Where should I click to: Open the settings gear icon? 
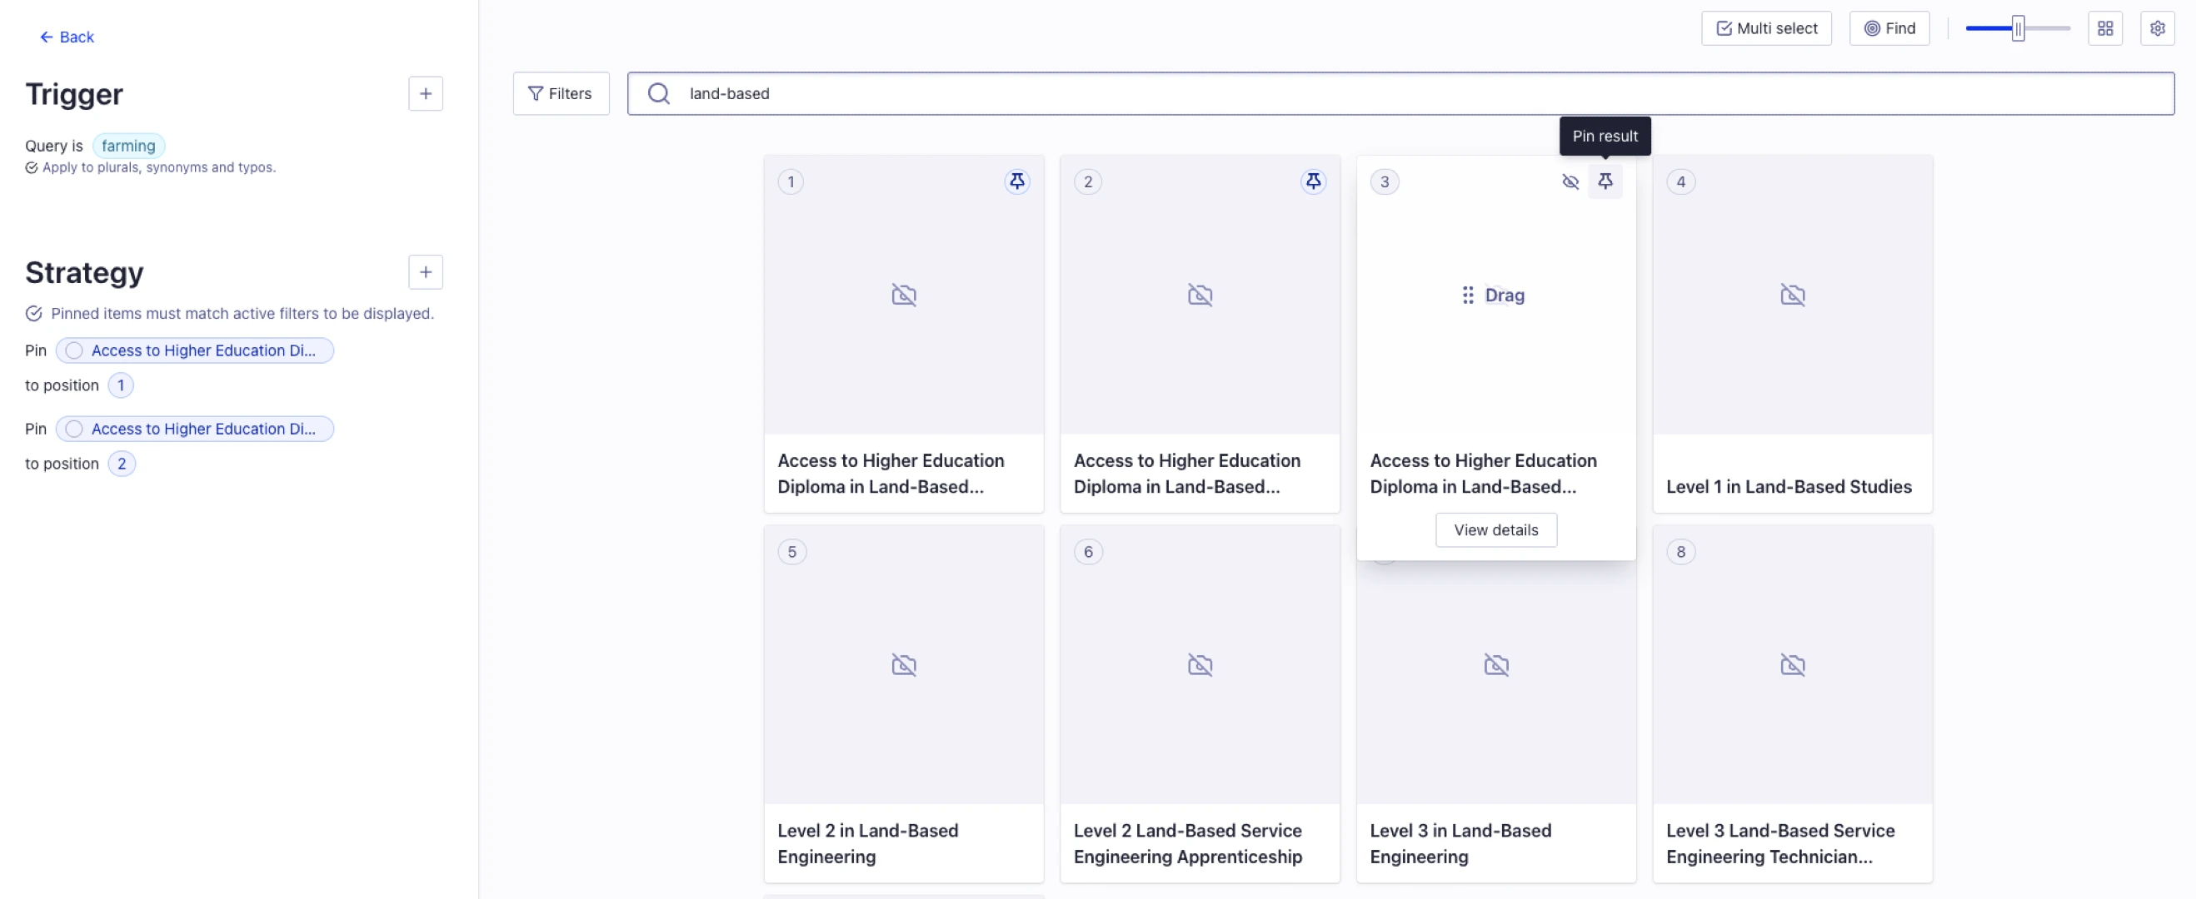coord(2158,27)
